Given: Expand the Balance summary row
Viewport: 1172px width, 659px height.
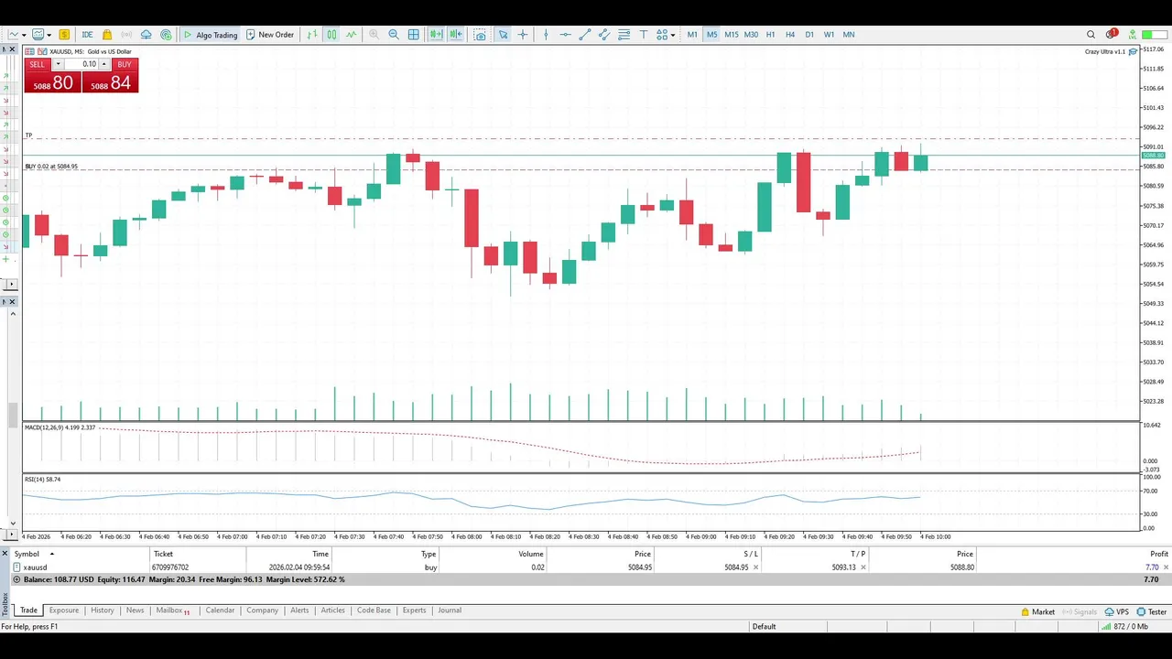Looking at the screenshot, I should (16, 579).
